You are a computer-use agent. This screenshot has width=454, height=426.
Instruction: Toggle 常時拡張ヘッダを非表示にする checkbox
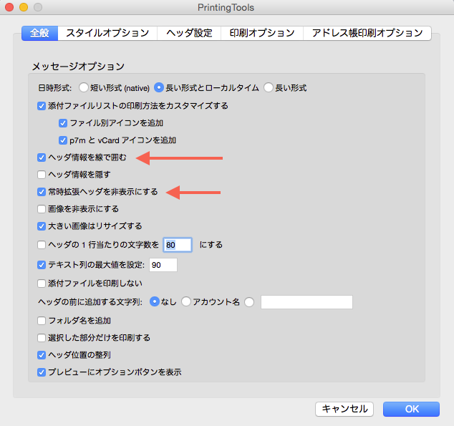pyautogui.click(x=42, y=192)
